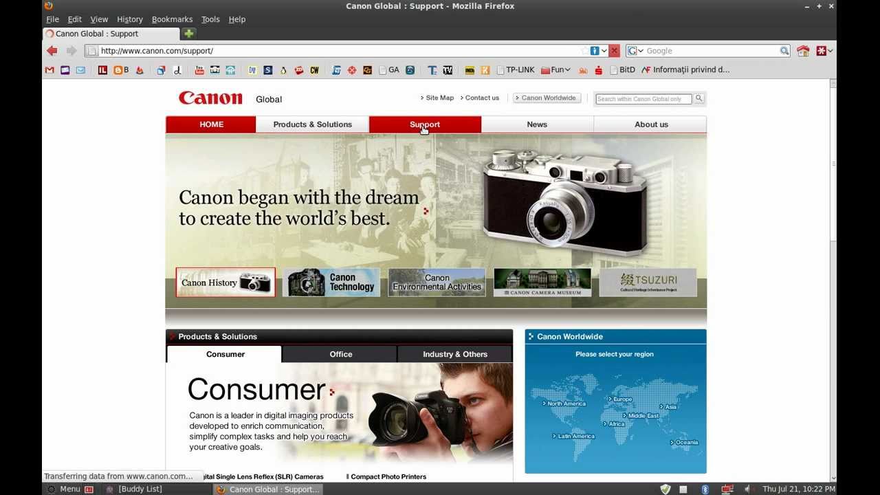Screen dimensions: 880x495
Task: Open the View menu
Action: click(x=99, y=19)
